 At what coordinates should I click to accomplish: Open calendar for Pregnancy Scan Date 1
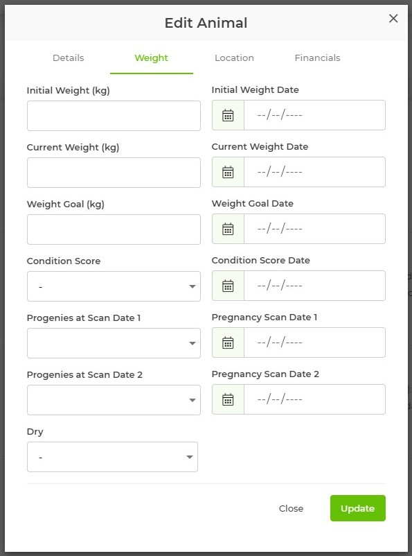pyautogui.click(x=228, y=342)
